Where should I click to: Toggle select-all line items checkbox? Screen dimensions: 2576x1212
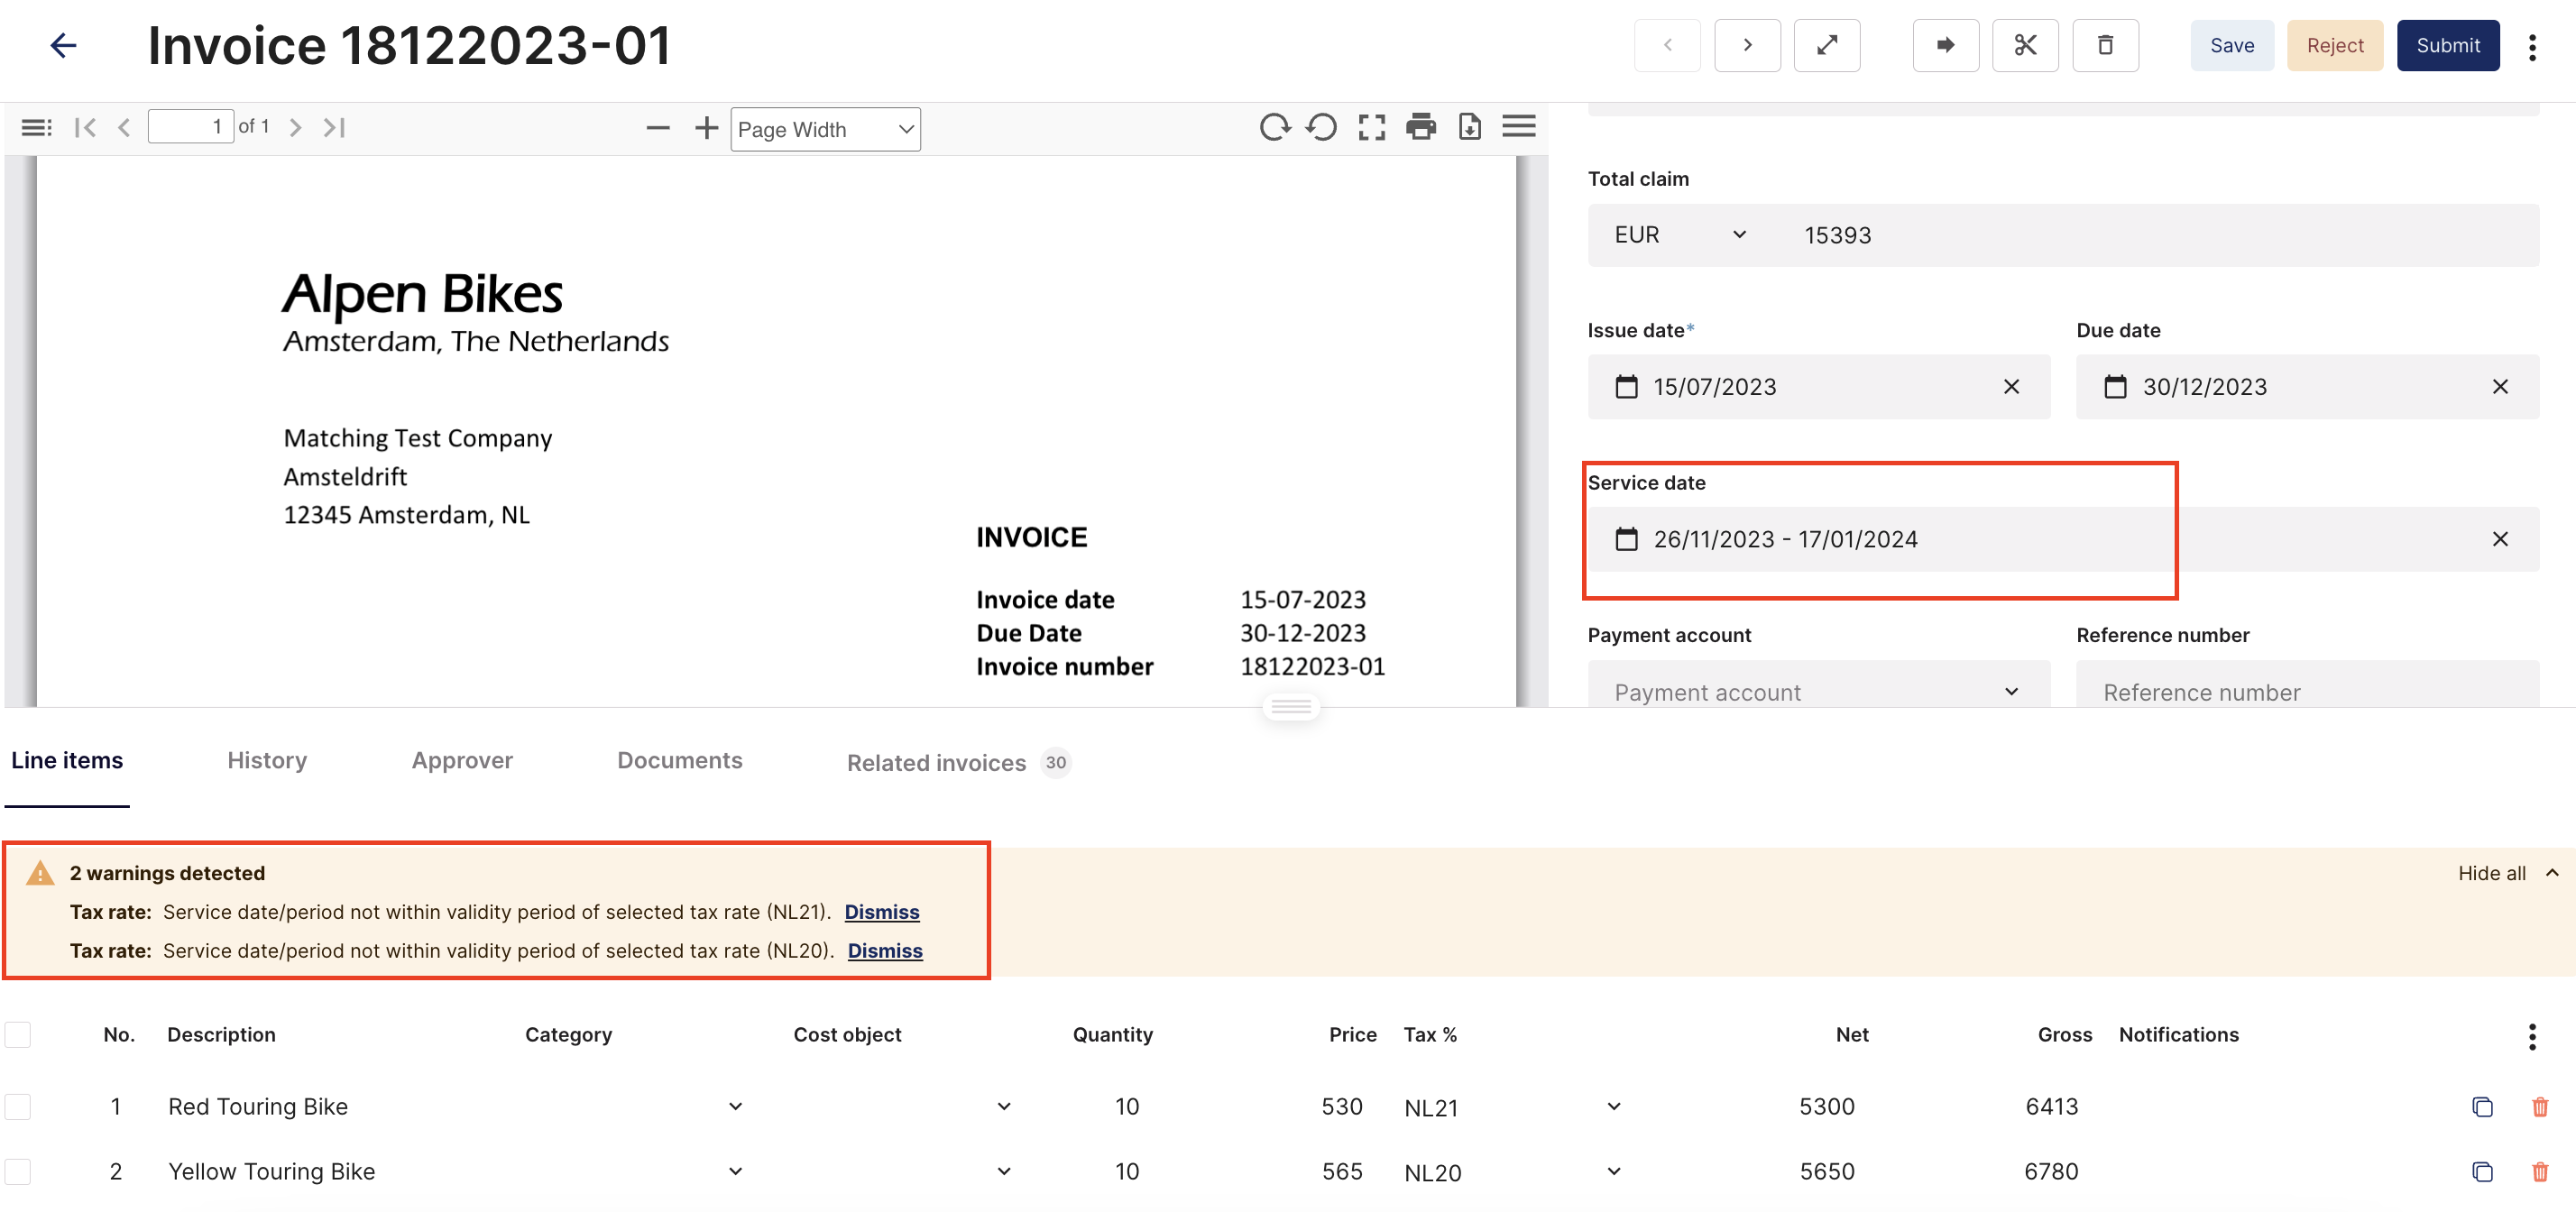click(x=18, y=1034)
